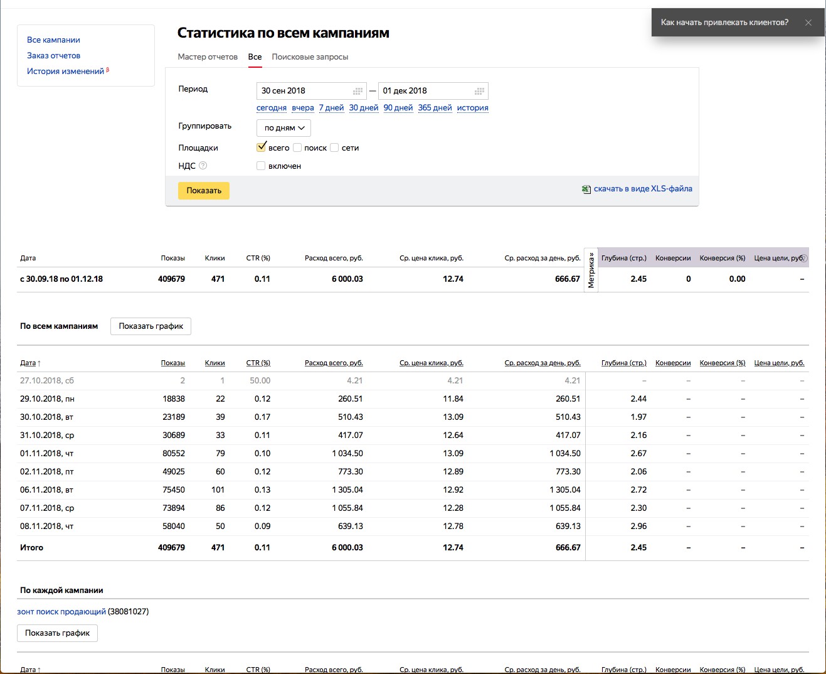
Task: Check the НДС 'включен' checkbox
Action: pos(261,166)
